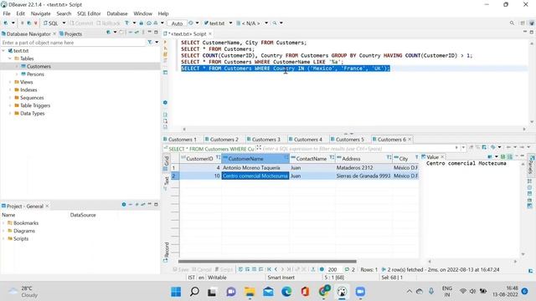This screenshot has width=536, height=301.
Task: Click the Auto commit mode box
Action: click(177, 23)
